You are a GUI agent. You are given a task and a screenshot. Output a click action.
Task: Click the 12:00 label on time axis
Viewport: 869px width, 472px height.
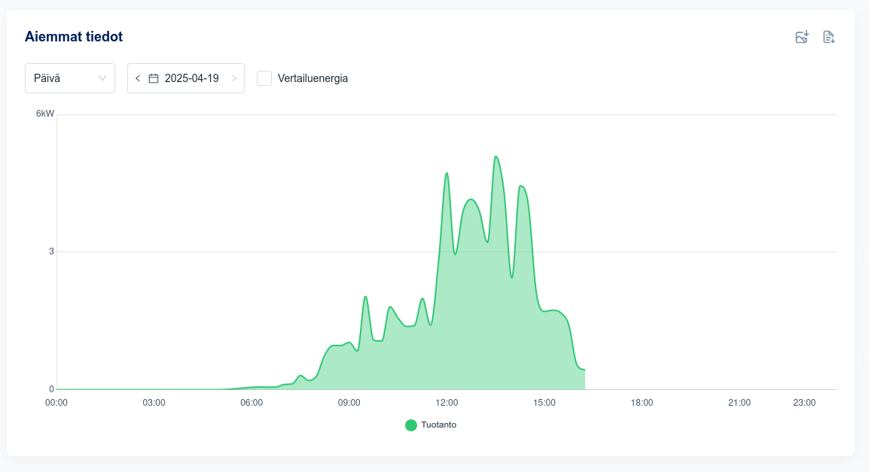[447, 403]
